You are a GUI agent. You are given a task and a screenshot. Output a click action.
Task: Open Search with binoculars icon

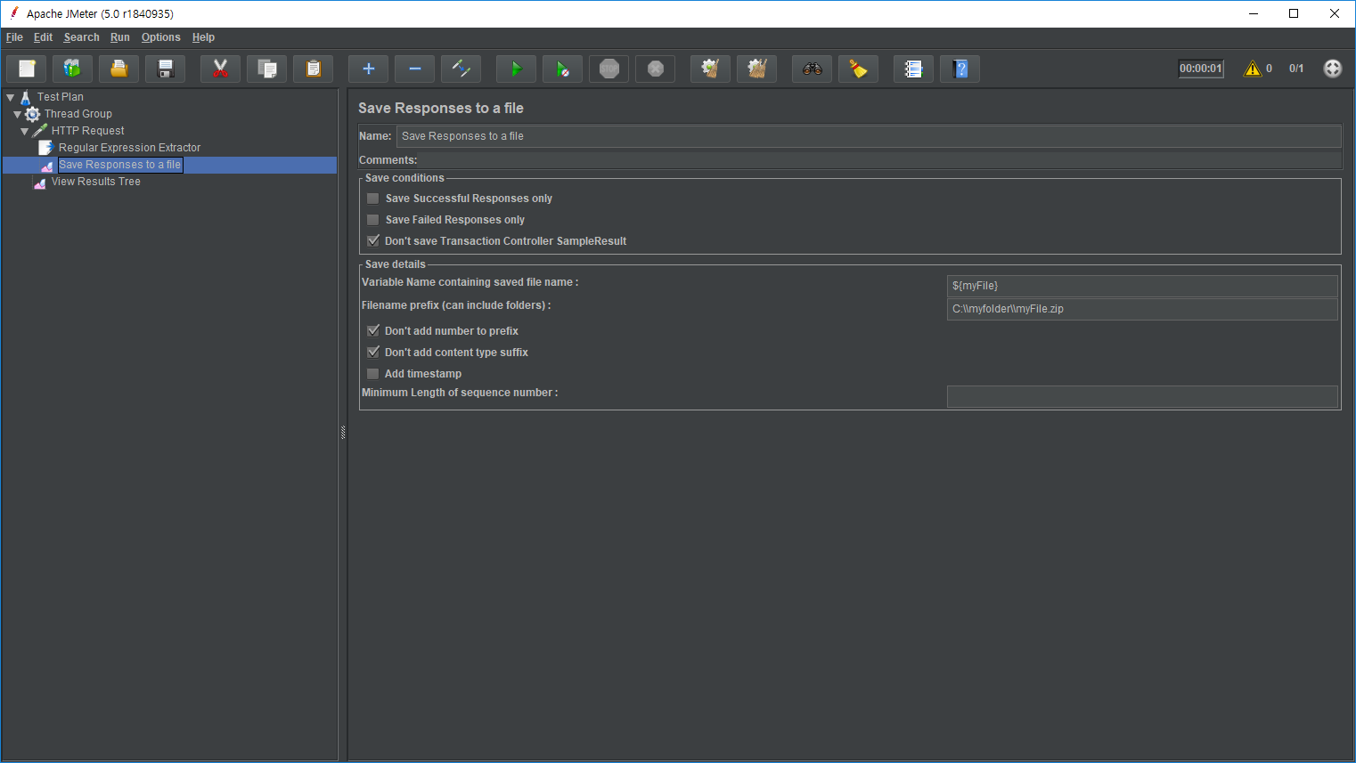813,69
